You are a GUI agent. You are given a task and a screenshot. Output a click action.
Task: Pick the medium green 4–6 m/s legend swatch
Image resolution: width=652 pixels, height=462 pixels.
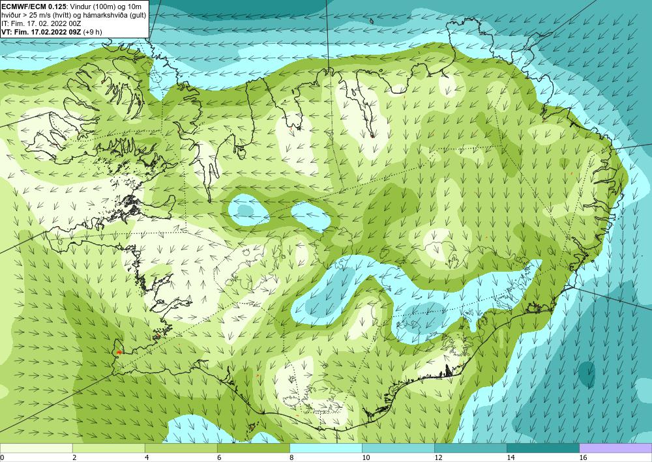(181, 448)
